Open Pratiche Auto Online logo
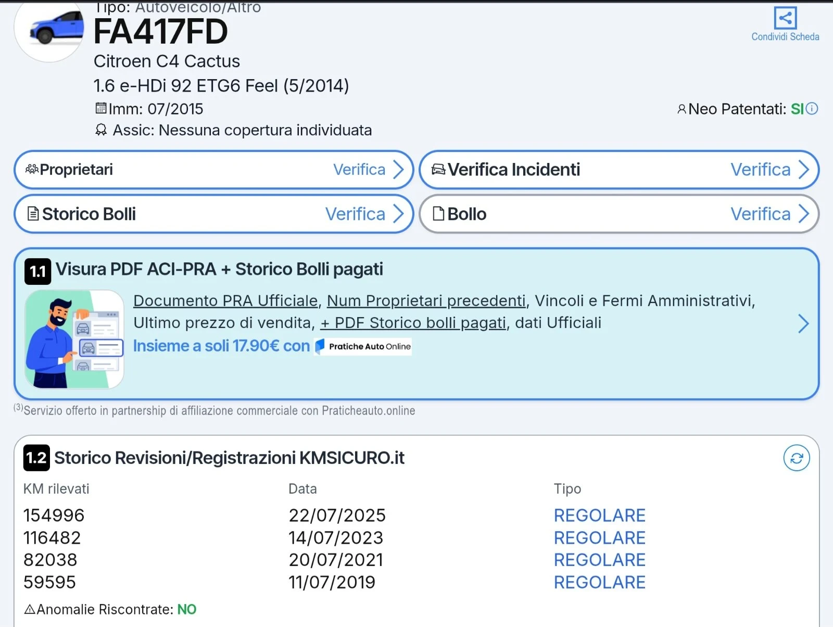Screen dimensions: 833x627 click(x=363, y=346)
